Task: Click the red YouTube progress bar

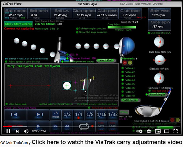Action: click(7, 127)
